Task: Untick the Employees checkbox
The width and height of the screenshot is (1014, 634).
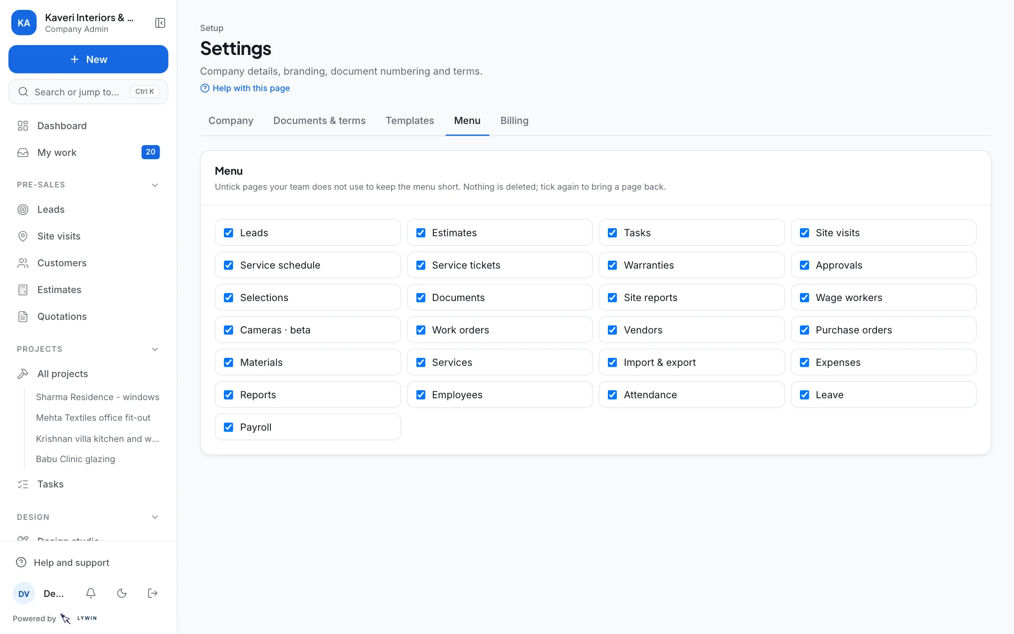Action: click(x=421, y=395)
